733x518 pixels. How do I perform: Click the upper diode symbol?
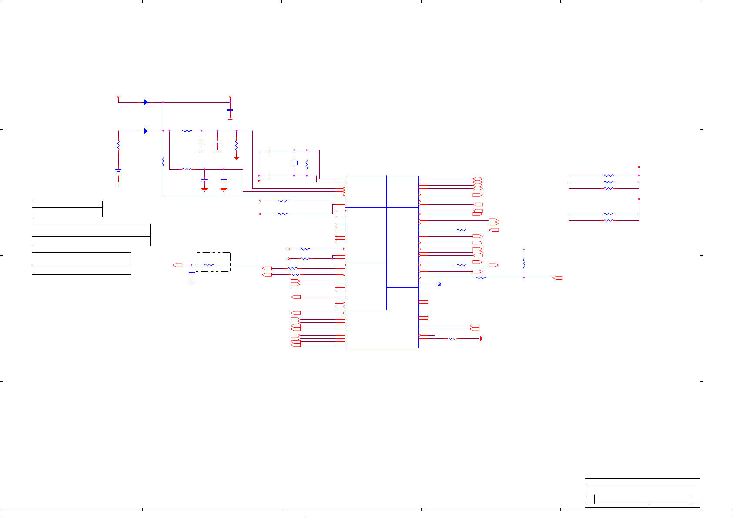click(x=145, y=102)
